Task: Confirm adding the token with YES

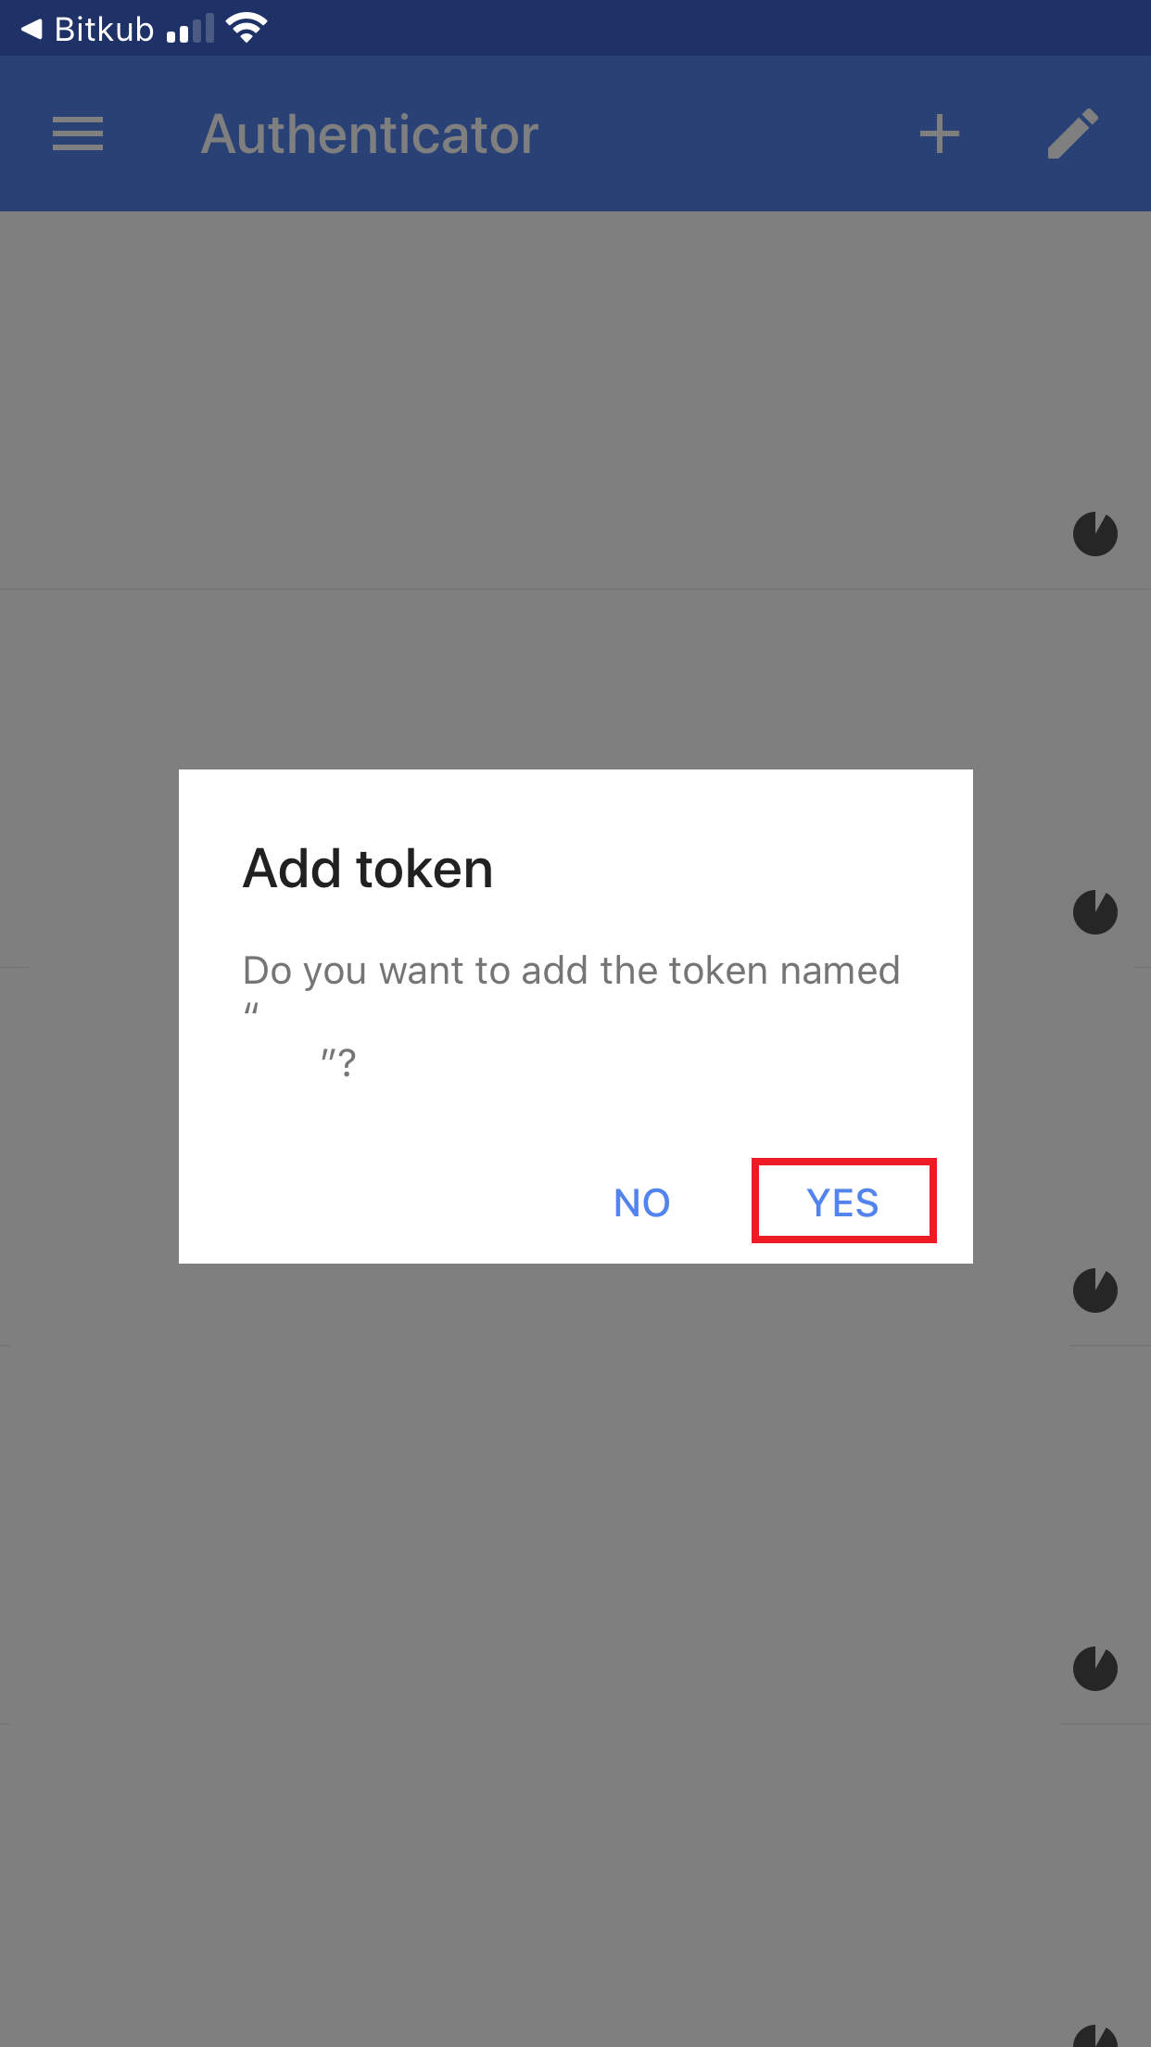Action: pos(842,1202)
